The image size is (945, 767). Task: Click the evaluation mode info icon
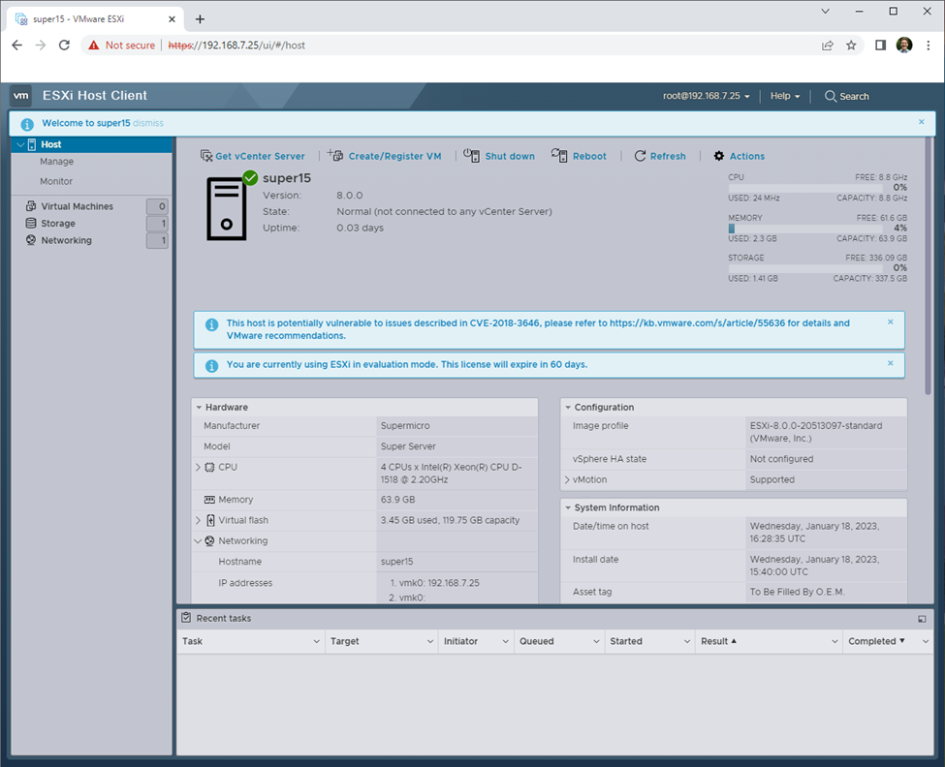pyautogui.click(x=211, y=365)
